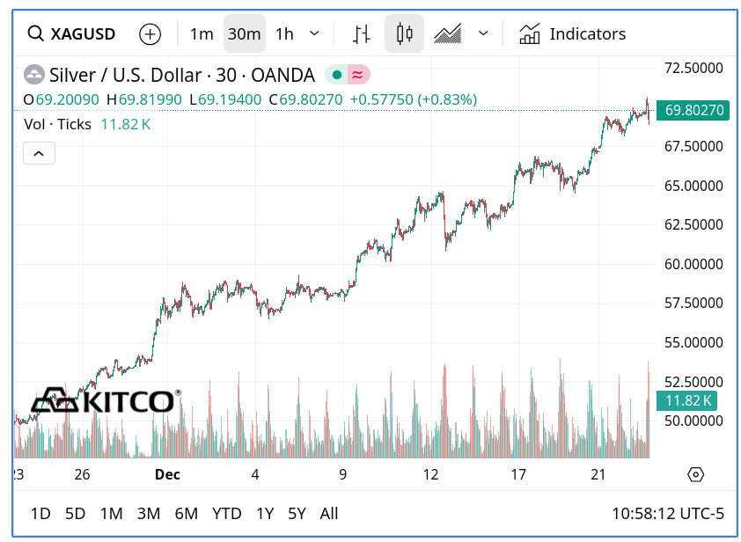Set range to 1M

(112, 514)
